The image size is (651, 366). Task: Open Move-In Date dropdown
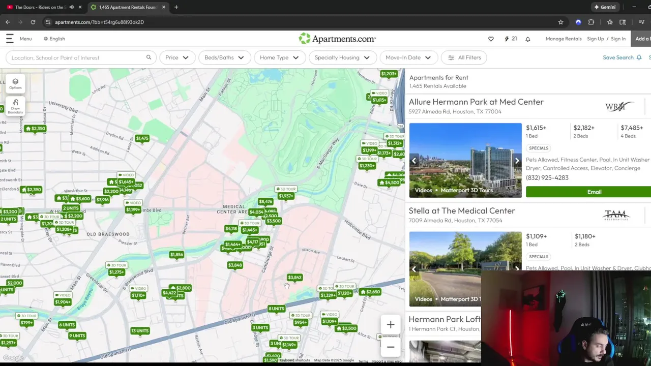coord(408,57)
